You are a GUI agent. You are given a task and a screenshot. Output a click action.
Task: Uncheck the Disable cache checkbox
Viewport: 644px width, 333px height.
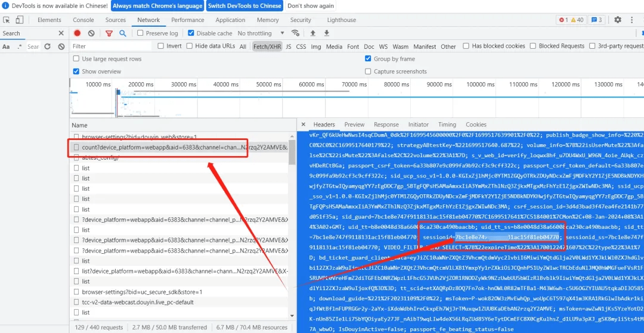[x=191, y=33]
